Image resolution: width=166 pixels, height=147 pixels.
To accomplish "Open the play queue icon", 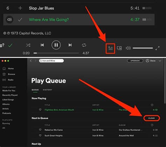I will pos(110,48).
